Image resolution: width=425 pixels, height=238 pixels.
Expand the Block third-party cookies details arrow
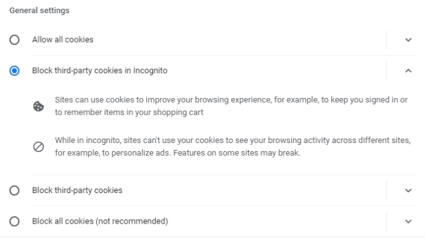point(408,191)
